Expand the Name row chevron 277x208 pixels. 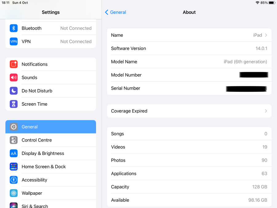266,35
